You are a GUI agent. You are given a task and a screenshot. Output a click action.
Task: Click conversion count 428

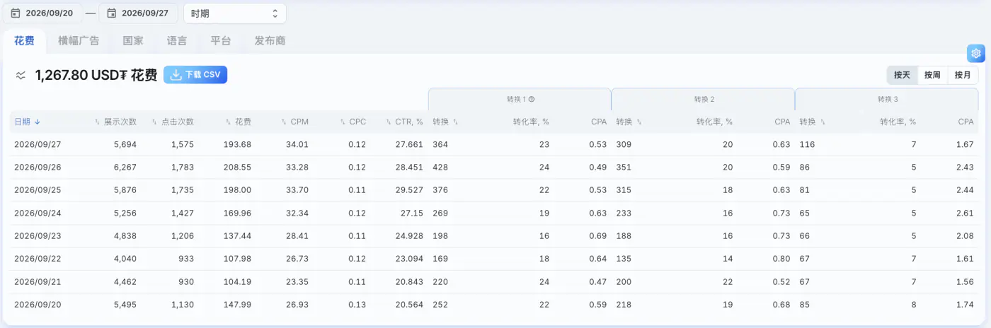(440, 168)
